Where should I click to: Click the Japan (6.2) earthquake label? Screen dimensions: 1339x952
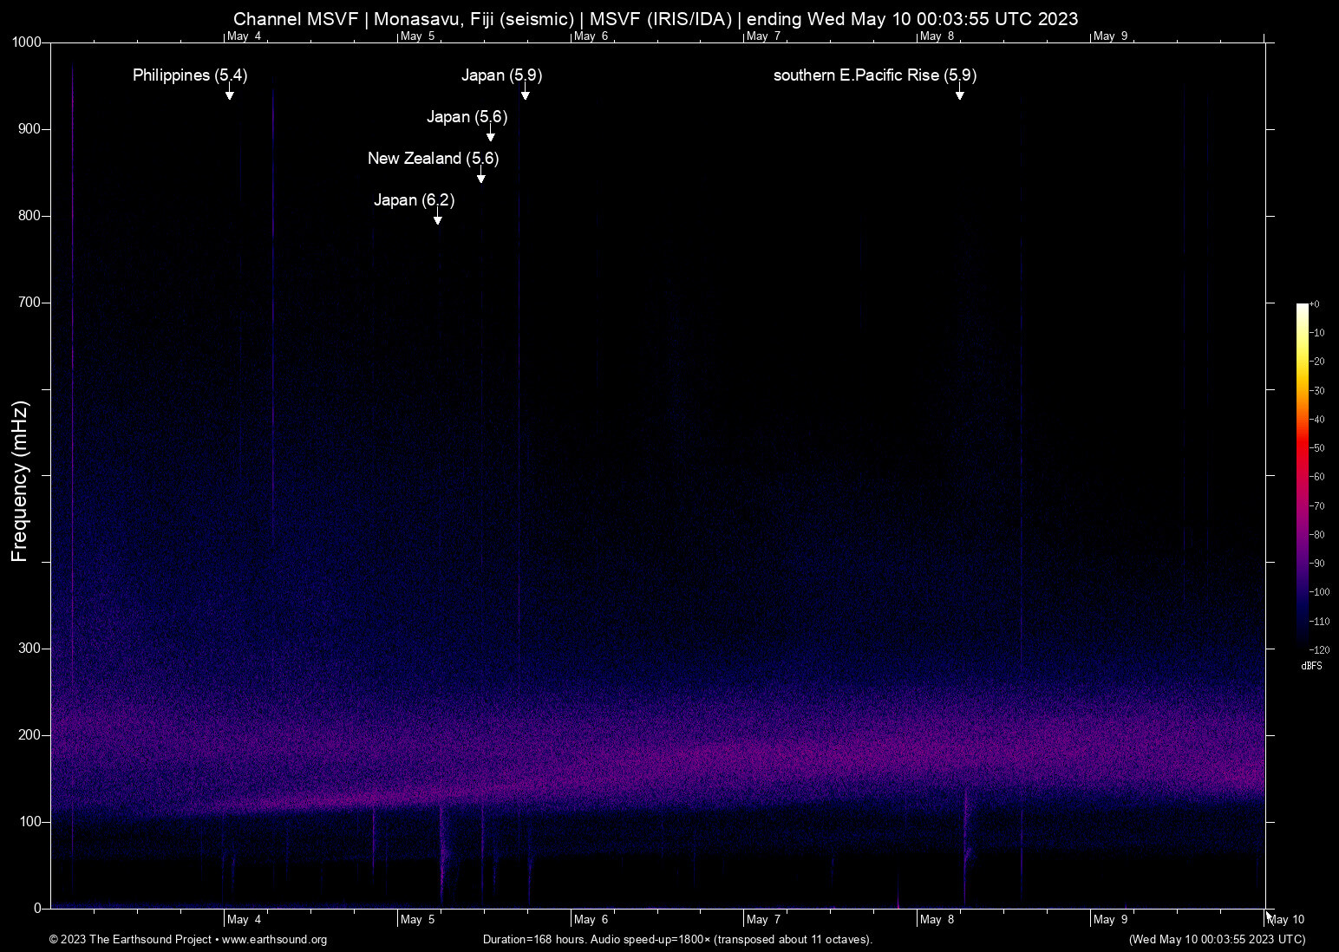coord(415,200)
